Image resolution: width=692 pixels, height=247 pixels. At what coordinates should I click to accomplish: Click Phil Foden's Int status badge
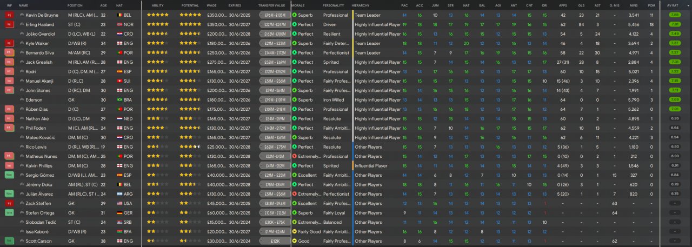9,128
